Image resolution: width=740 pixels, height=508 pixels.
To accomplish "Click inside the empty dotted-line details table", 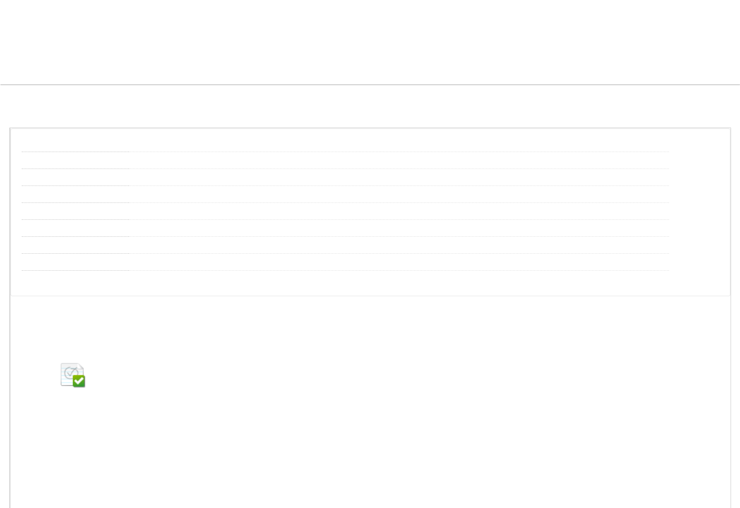I will pyautogui.click(x=345, y=211).
